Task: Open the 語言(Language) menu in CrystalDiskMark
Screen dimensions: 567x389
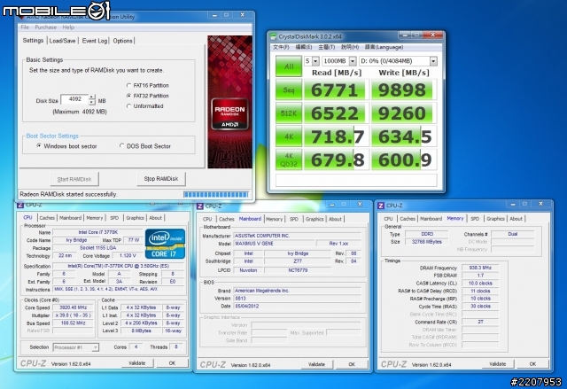Action: click(384, 47)
